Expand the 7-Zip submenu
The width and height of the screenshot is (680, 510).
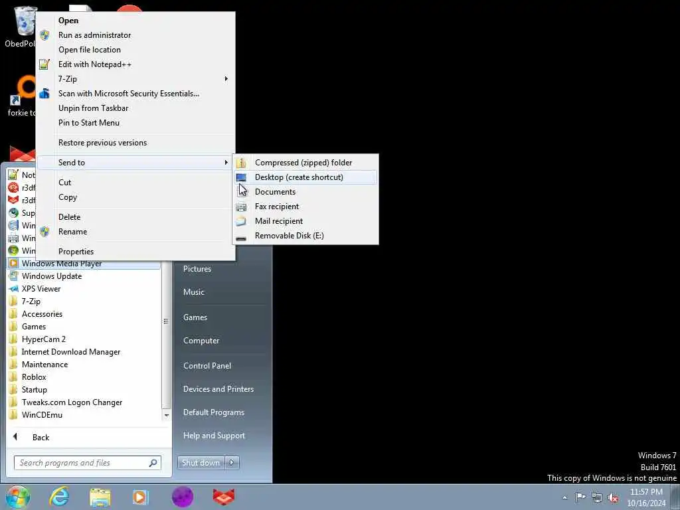(135, 79)
